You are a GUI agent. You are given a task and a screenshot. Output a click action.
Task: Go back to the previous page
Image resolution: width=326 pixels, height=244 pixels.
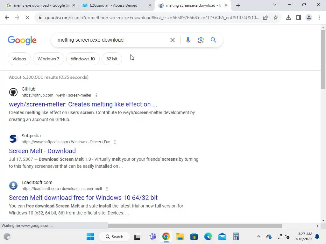(x=7, y=18)
